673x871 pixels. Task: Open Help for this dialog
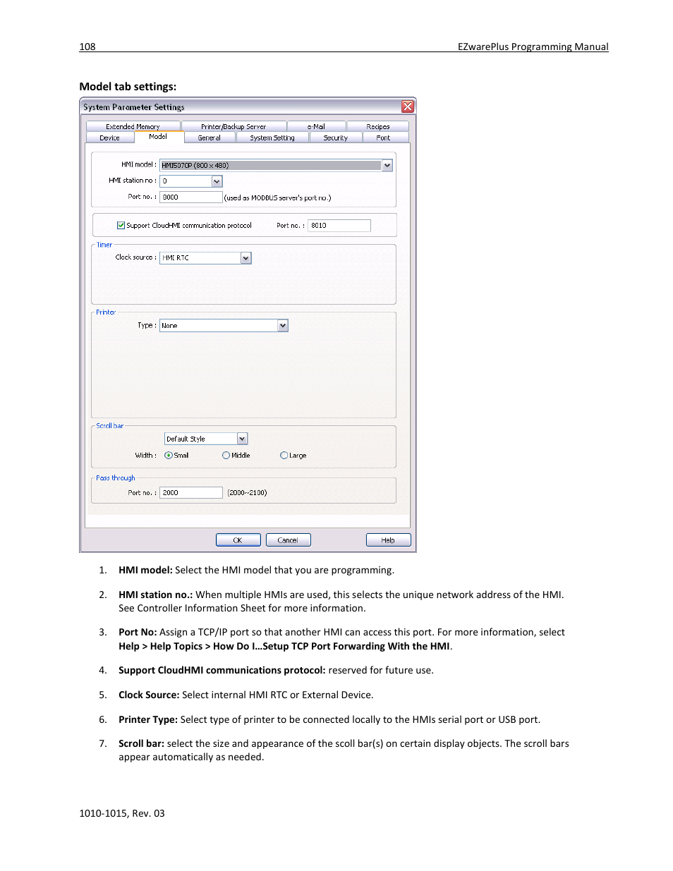(388, 540)
